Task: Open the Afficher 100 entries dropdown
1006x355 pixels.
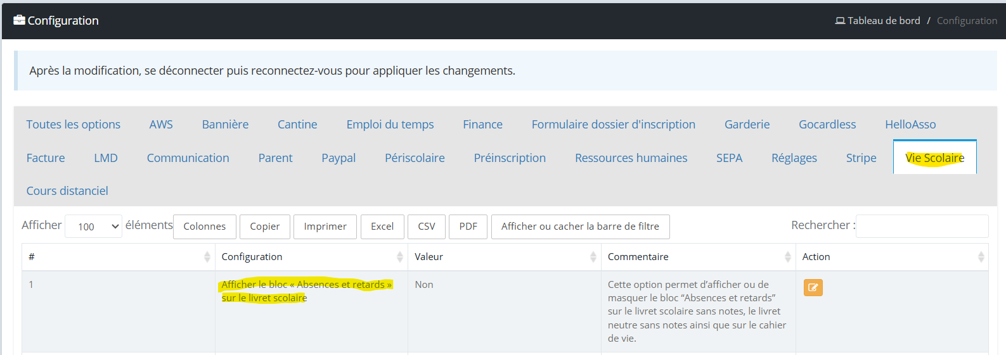Action: [x=93, y=227]
